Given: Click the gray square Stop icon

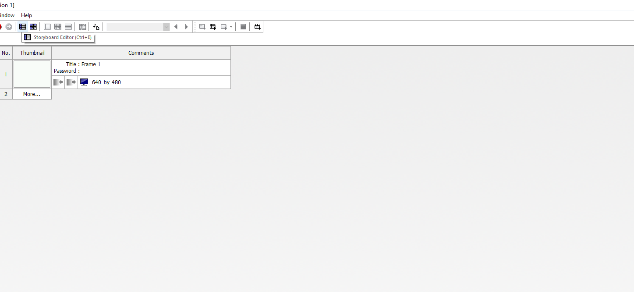Looking at the screenshot, I should click(x=243, y=27).
